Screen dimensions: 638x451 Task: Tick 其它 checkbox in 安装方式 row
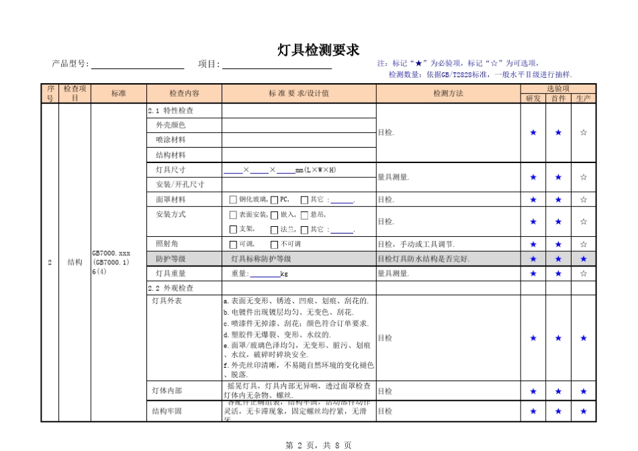point(304,230)
